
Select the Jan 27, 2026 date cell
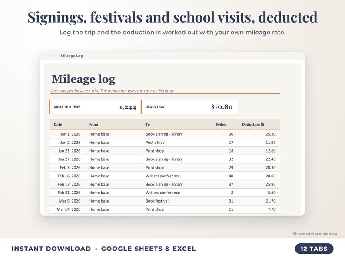click(70, 159)
